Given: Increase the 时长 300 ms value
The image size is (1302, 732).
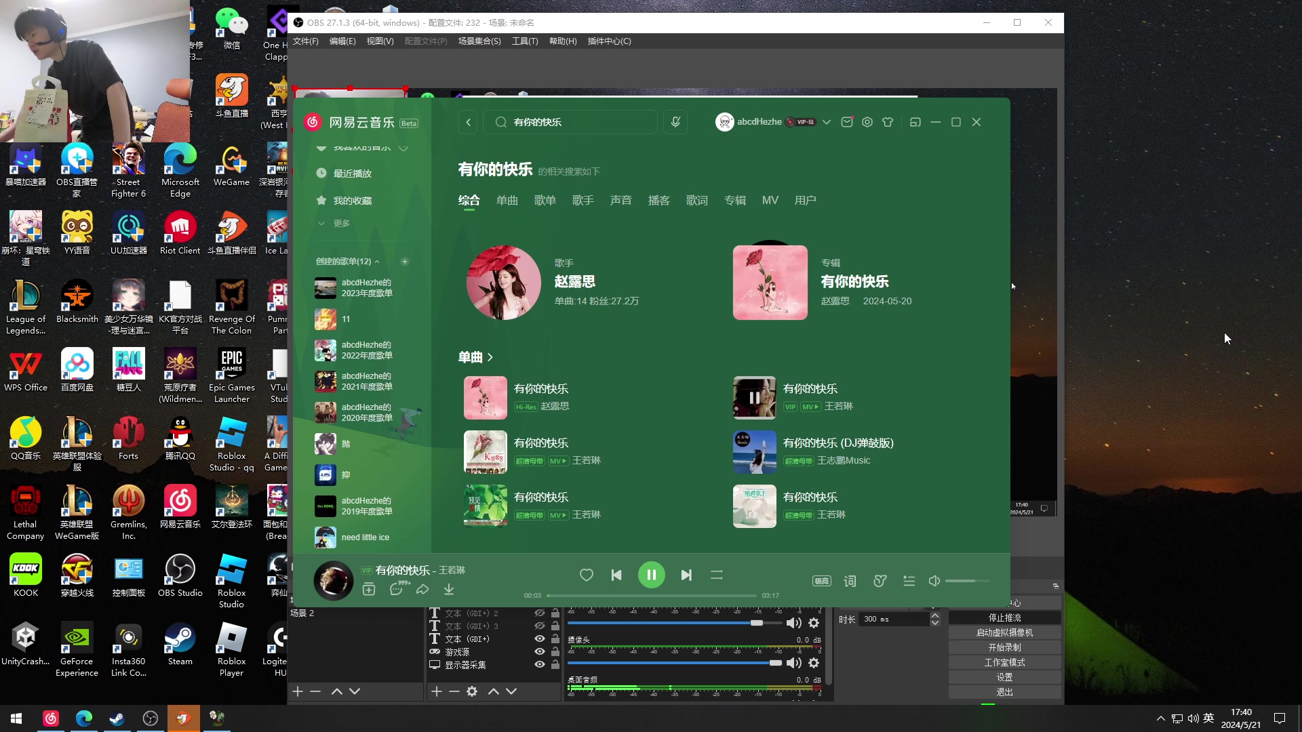Looking at the screenshot, I should coord(935,615).
